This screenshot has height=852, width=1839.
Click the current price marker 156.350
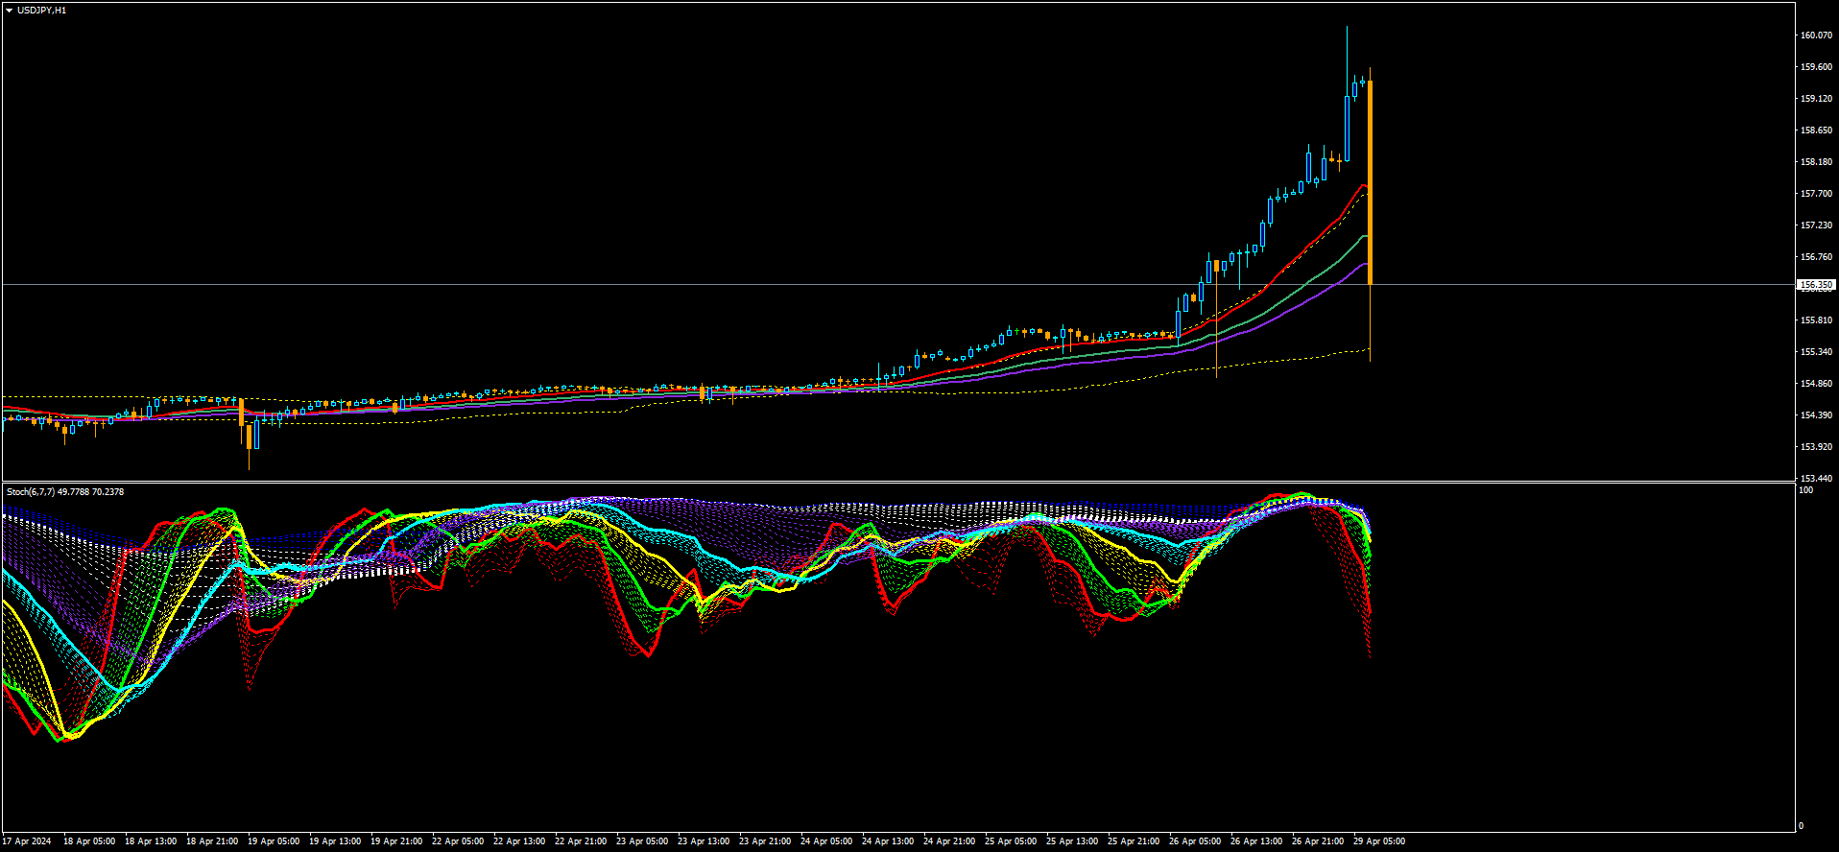pyautogui.click(x=1816, y=285)
